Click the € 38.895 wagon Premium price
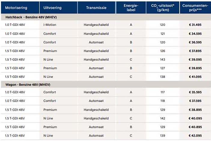This screenshot has width=211, height=141. click(x=195, y=110)
